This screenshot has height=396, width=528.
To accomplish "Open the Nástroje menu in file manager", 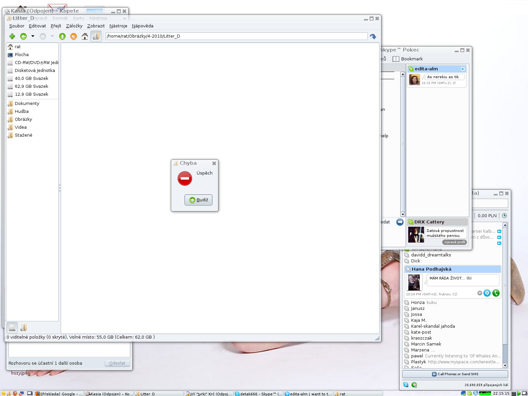I will click(118, 26).
